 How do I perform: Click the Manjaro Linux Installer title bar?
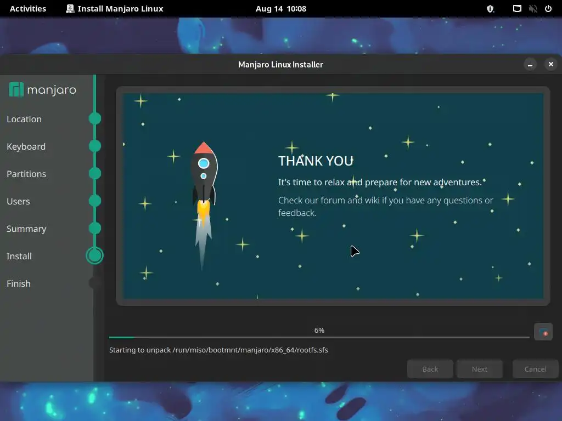(280, 65)
